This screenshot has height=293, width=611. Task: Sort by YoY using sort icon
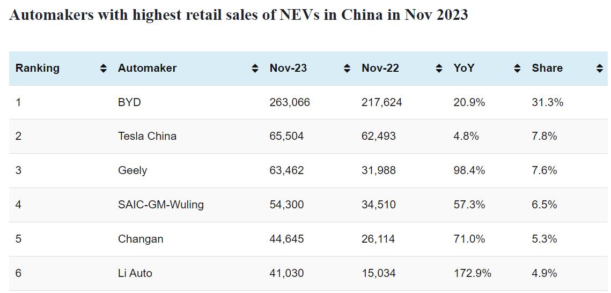[x=517, y=69]
